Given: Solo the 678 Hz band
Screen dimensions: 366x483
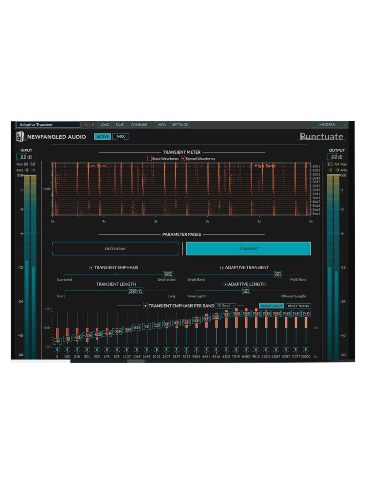Looking at the screenshot, I should (x=107, y=350).
